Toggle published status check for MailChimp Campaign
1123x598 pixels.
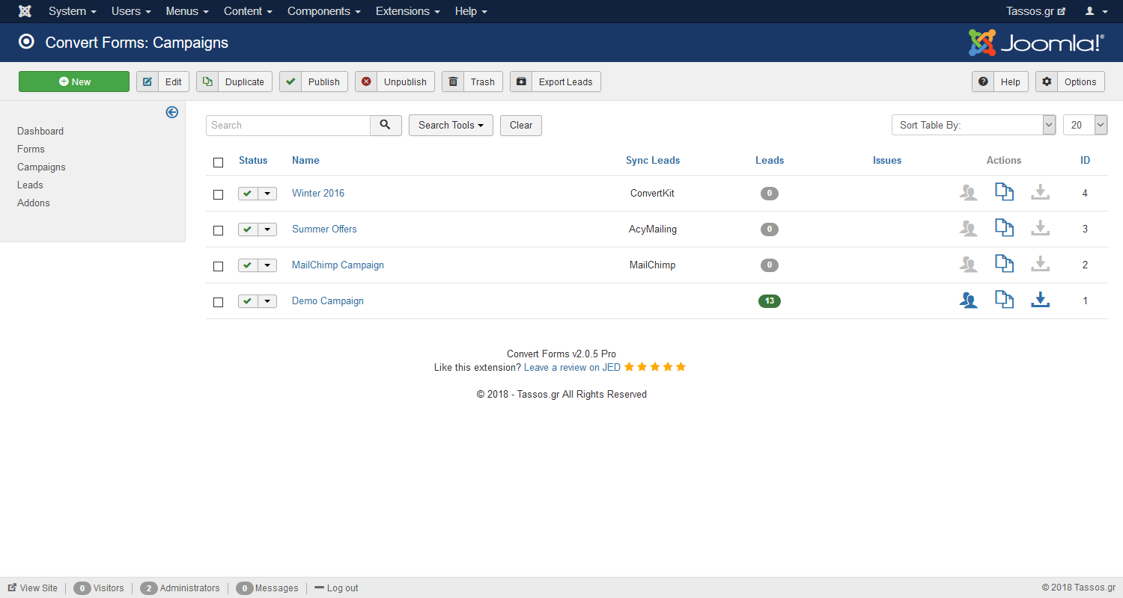click(248, 265)
